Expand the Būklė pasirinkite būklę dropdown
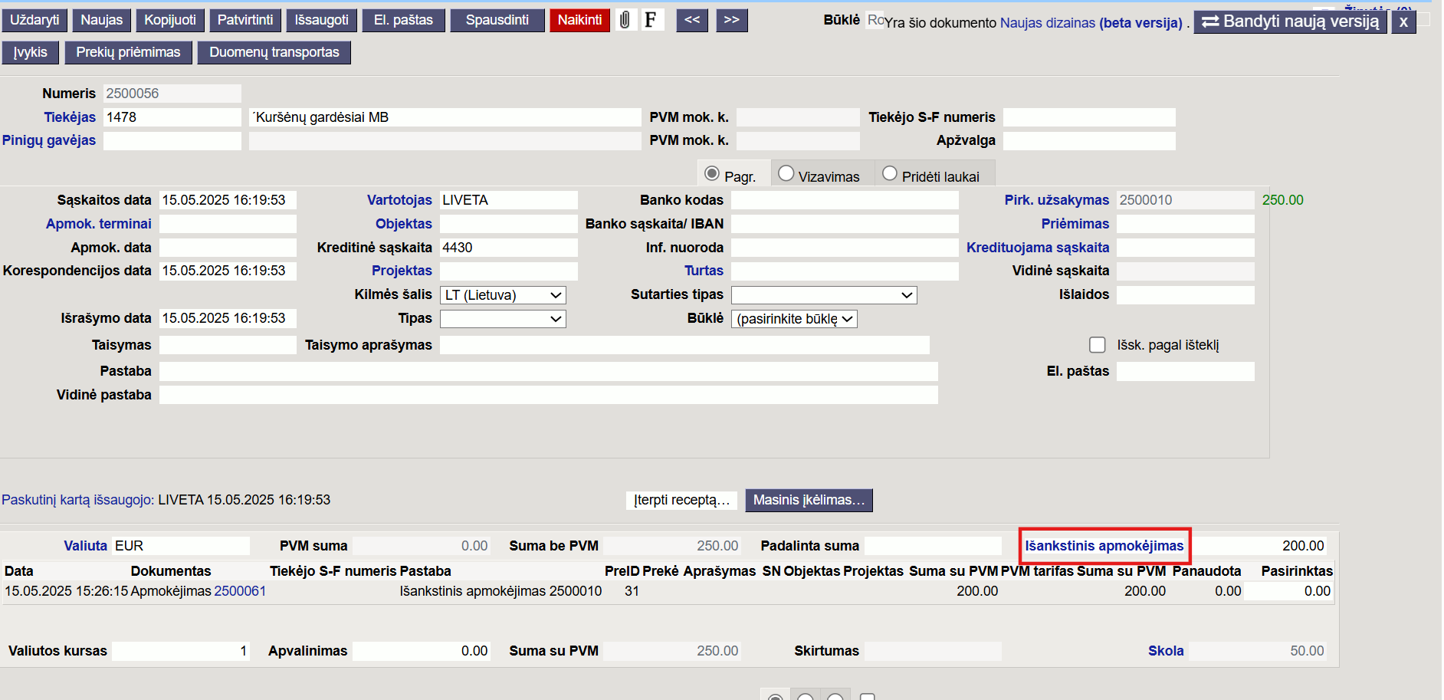Viewport: 1444px width, 700px height. (x=794, y=319)
